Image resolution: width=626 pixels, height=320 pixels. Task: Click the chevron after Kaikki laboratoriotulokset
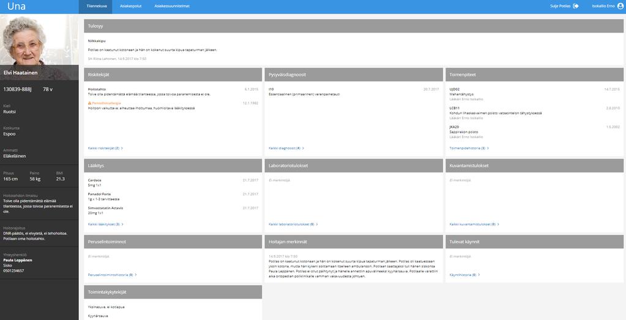click(x=316, y=224)
